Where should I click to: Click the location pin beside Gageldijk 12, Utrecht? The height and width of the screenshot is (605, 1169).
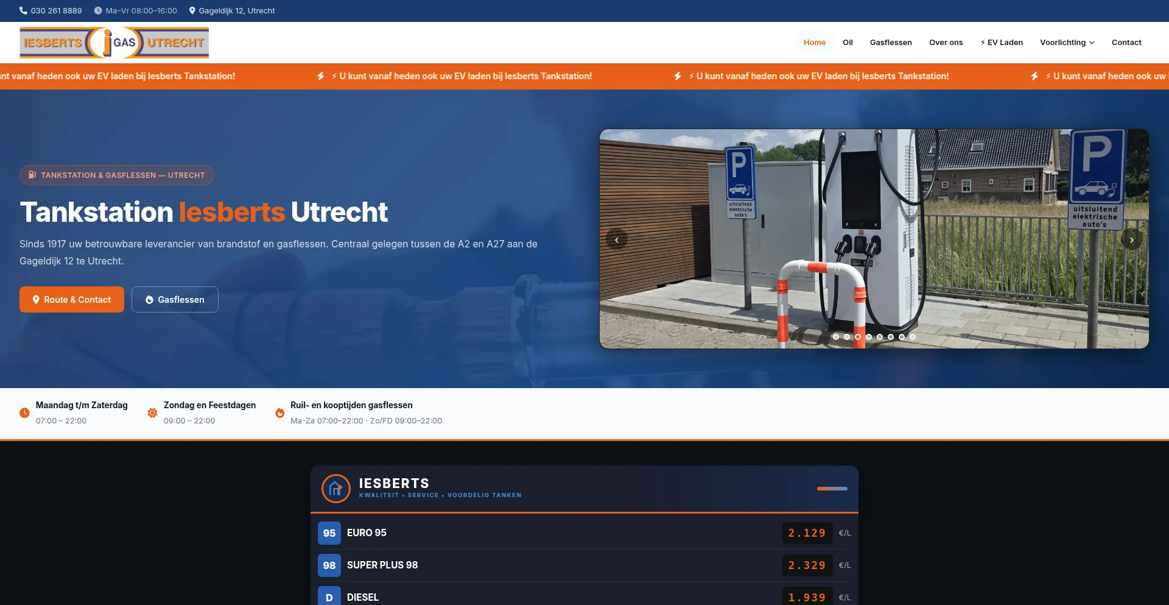(x=192, y=10)
